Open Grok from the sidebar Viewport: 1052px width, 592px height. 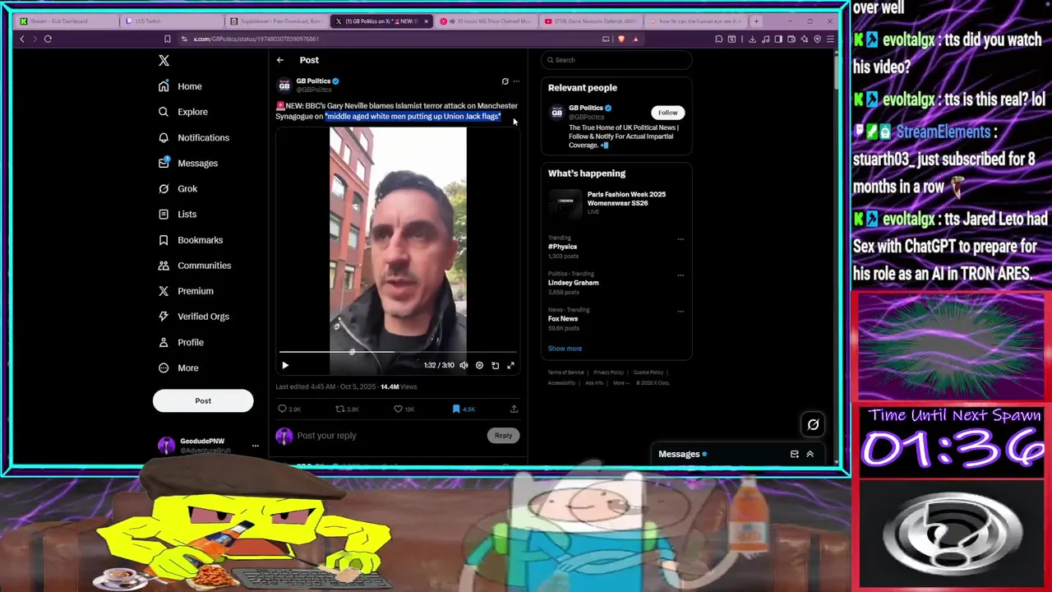point(178,188)
